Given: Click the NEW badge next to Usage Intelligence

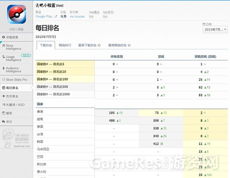Looking at the screenshot, I should tap(26, 55).
